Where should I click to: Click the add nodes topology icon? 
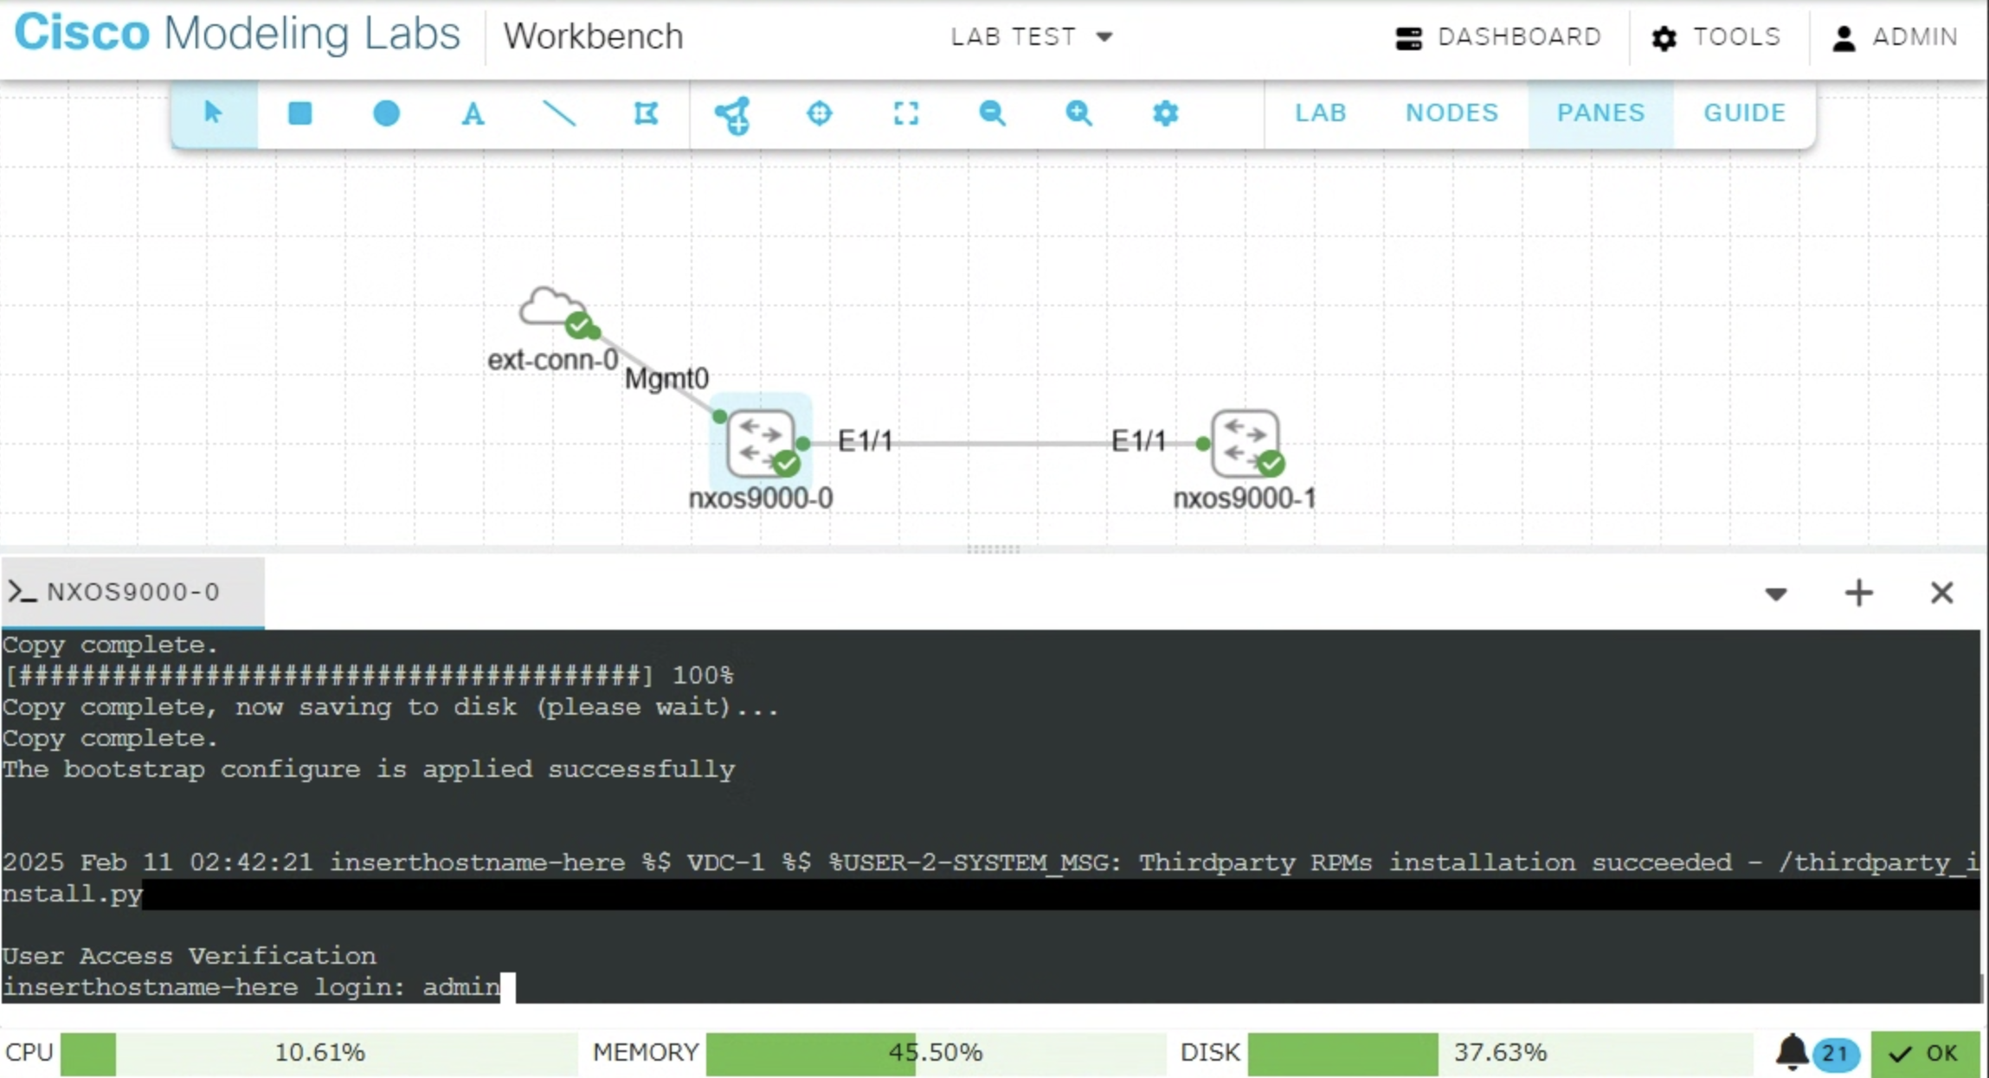coord(732,115)
